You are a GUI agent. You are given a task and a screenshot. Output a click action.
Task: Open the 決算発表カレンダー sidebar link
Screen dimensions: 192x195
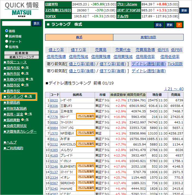coord(20,131)
